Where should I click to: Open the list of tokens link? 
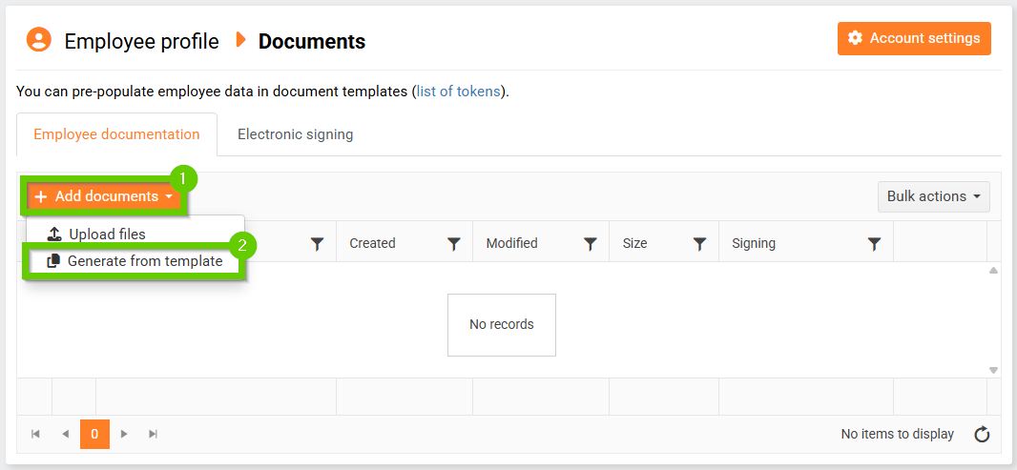(x=458, y=92)
